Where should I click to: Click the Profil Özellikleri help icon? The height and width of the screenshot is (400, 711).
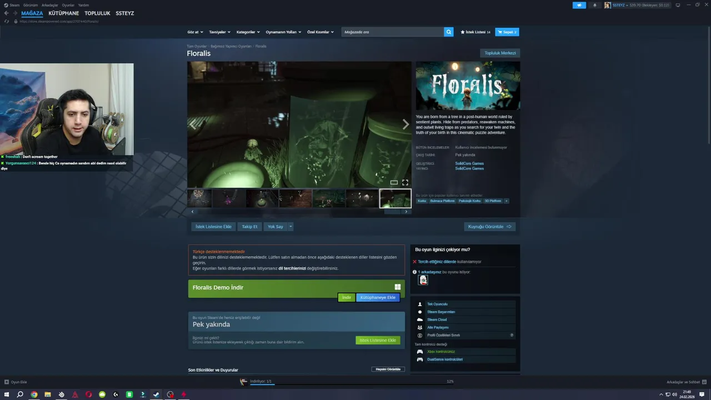coord(512,335)
